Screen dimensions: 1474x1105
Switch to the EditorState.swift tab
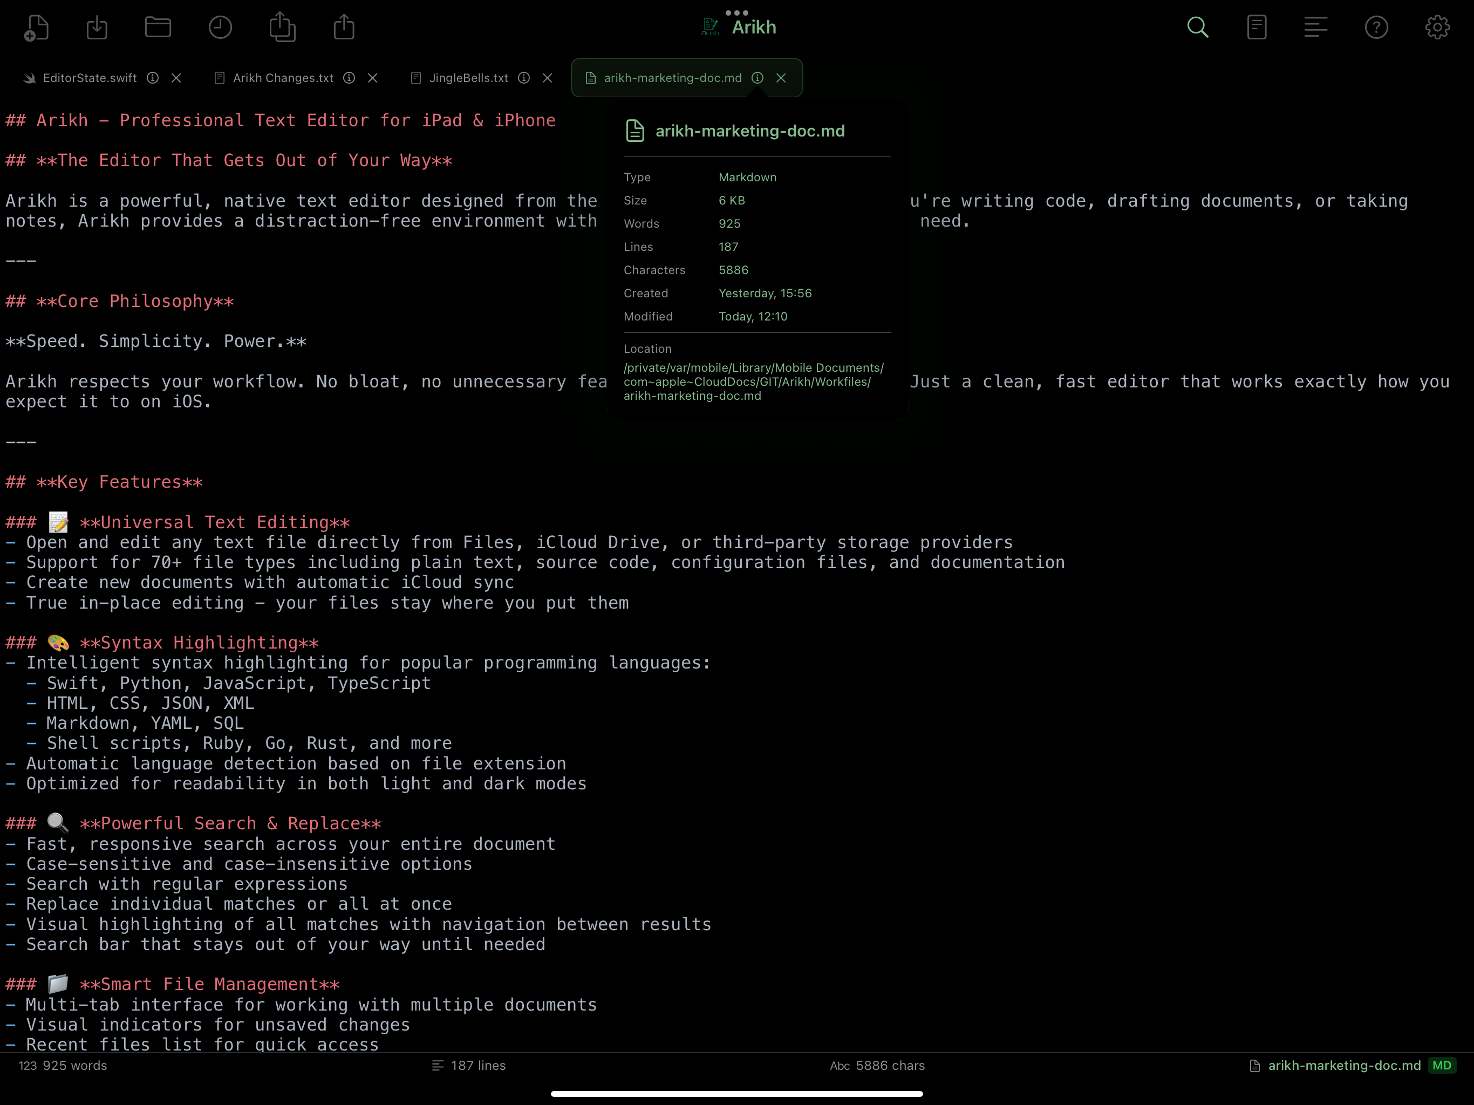90,78
